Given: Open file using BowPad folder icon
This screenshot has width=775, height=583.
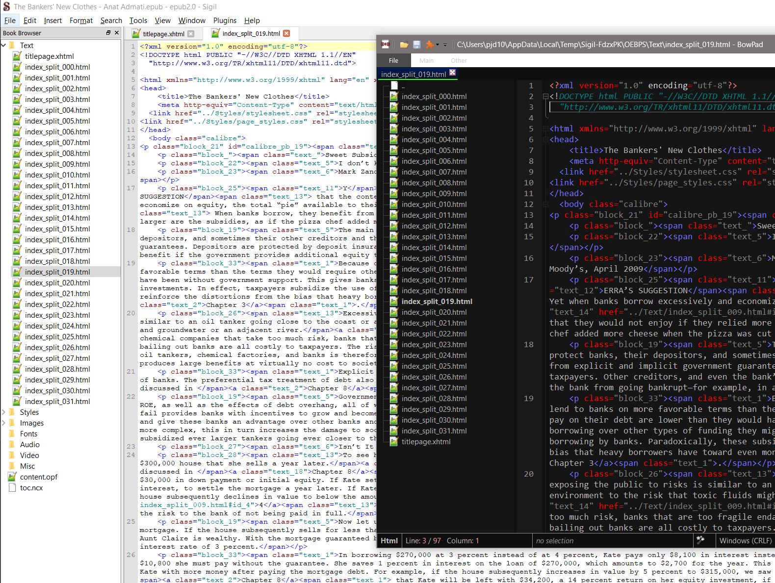Looking at the screenshot, I should tap(404, 45).
